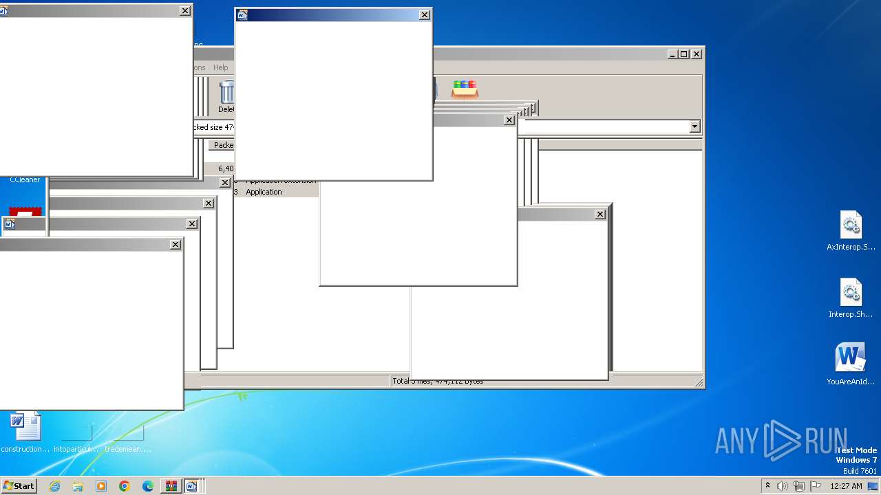Click the Show desktop button

click(x=874, y=486)
